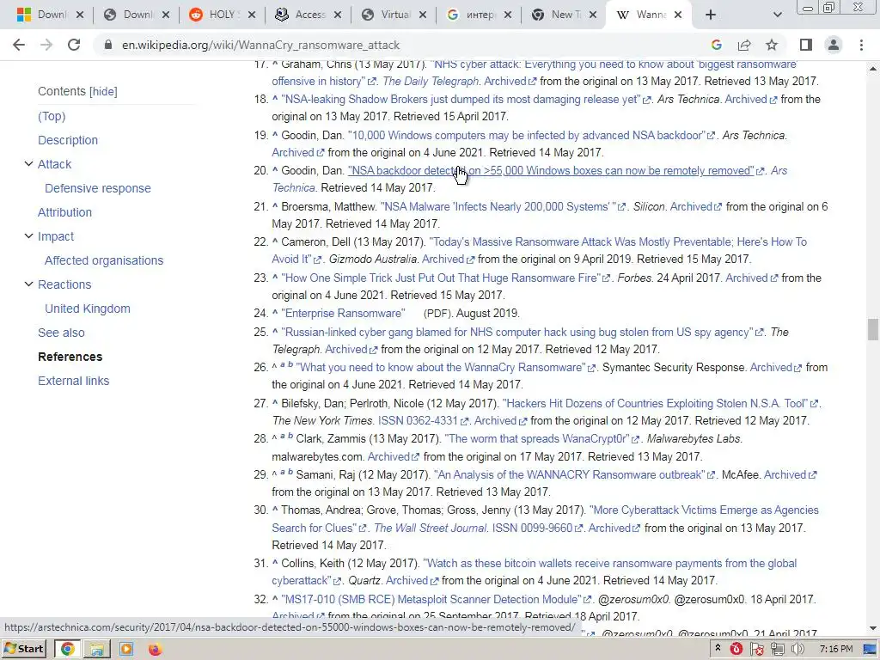Open a new browser tab
This screenshot has height=660, width=880.
(x=711, y=15)
